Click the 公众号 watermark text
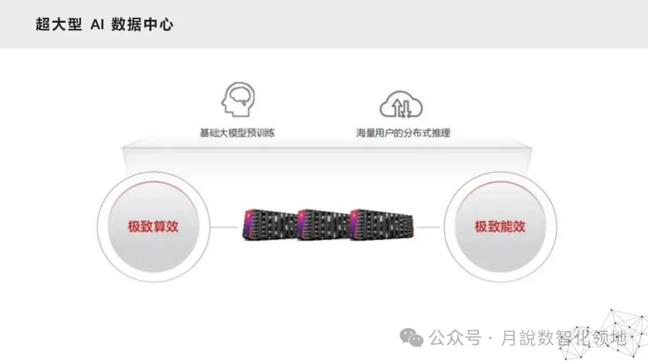Screen dimensions: 648x364 (x=455, y=338)
